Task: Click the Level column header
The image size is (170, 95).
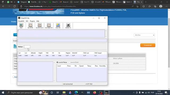Action: tap(59, 66)
